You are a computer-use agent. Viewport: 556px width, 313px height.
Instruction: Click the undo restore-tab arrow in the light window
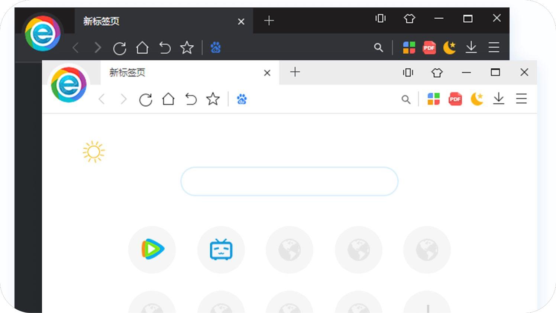click(191, 99)
